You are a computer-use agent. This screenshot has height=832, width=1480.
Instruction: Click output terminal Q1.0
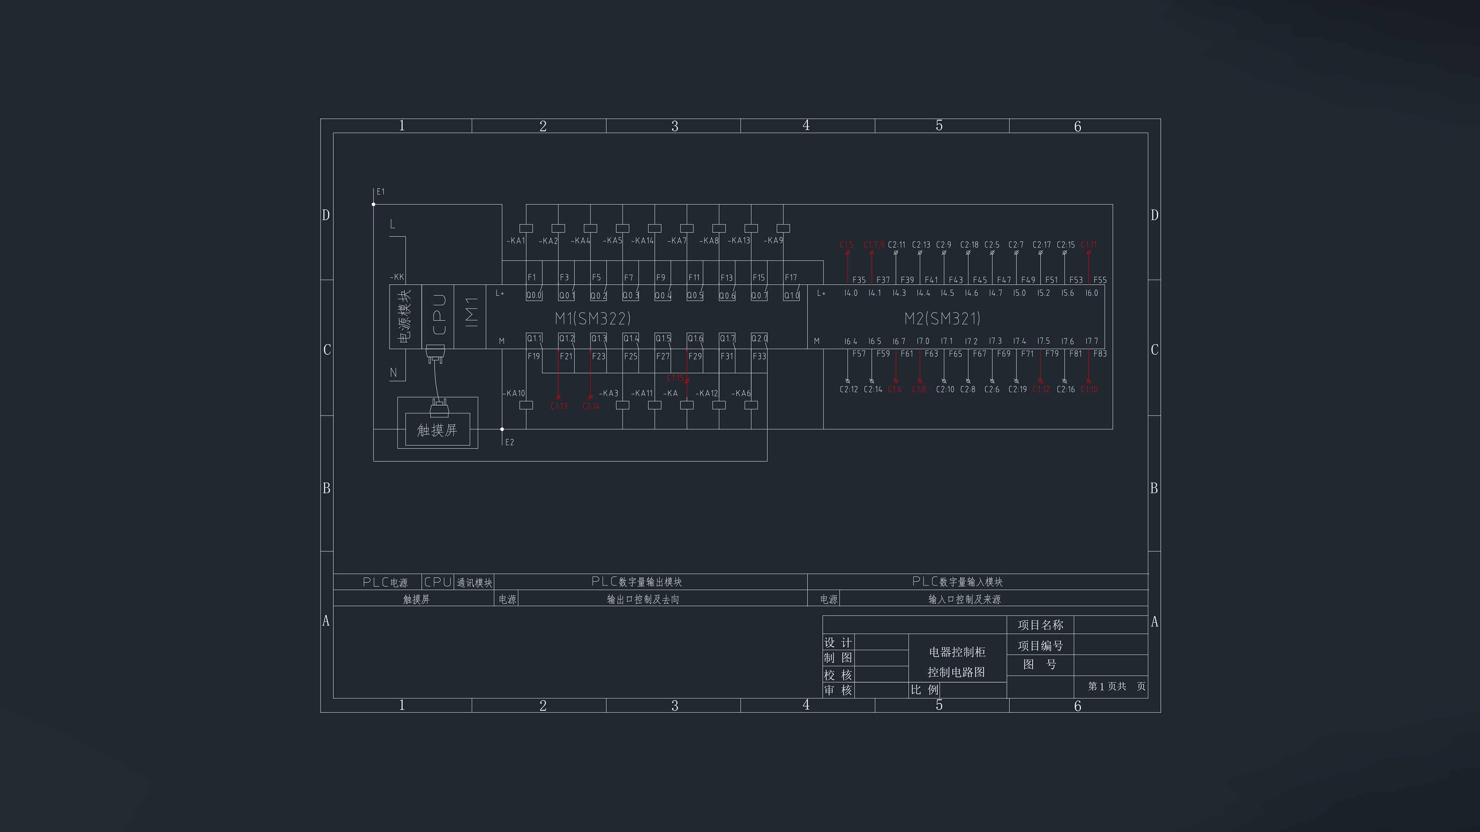tap(791, 295)
